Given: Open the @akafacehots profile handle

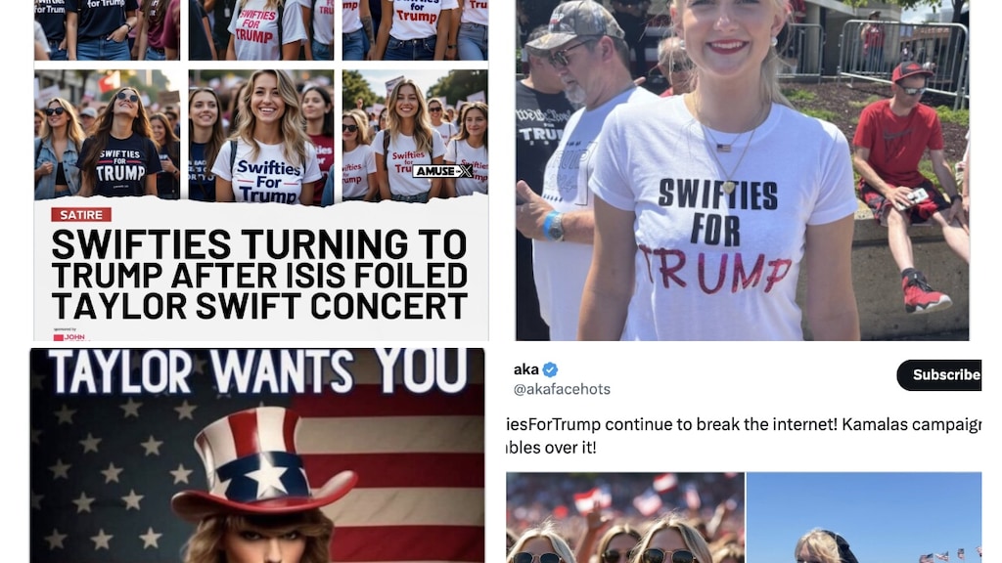Looking at the screenshot, I should pyautogui.click(x=562, y=389).
